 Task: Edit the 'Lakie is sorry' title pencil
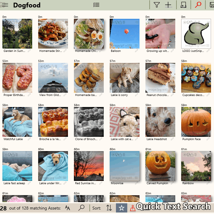click(x=136, y=95)
